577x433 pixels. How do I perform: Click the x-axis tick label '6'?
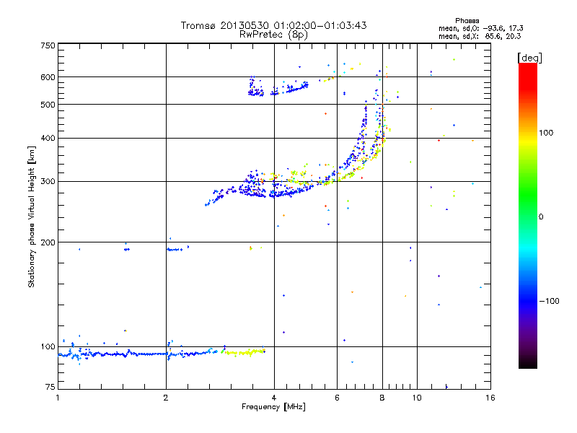pyautogui.click(x=337, y=398)
